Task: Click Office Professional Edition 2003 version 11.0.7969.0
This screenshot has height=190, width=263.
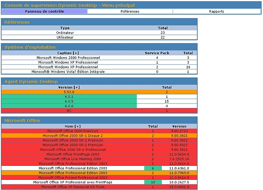Action: click(99, 173)
